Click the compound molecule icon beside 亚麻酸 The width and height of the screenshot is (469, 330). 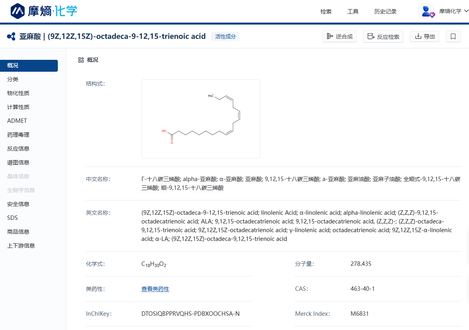click(x=11, y=36)
